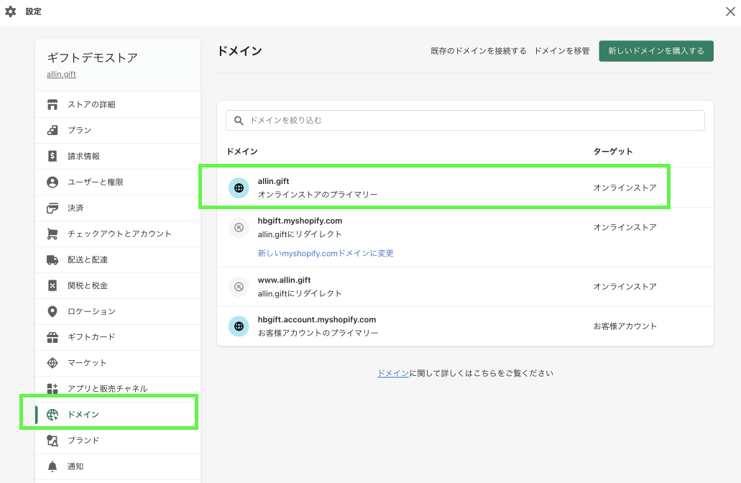Click the billing receipt icon
This screenshot has width=741, height=483.
tap(52, 156)
